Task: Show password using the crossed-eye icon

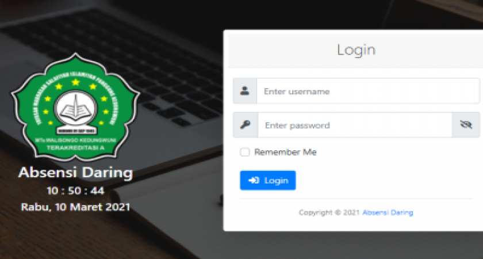Action: [466, 125]
